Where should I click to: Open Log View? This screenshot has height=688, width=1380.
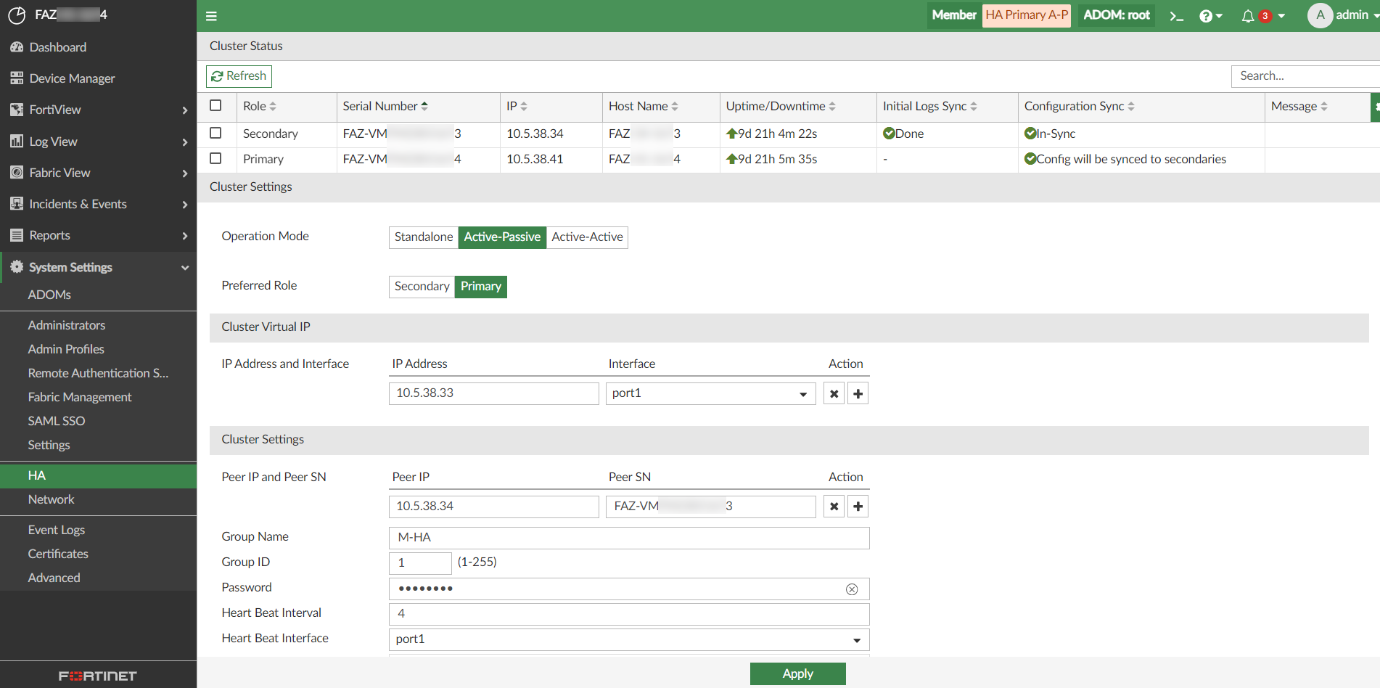[53, 141]
